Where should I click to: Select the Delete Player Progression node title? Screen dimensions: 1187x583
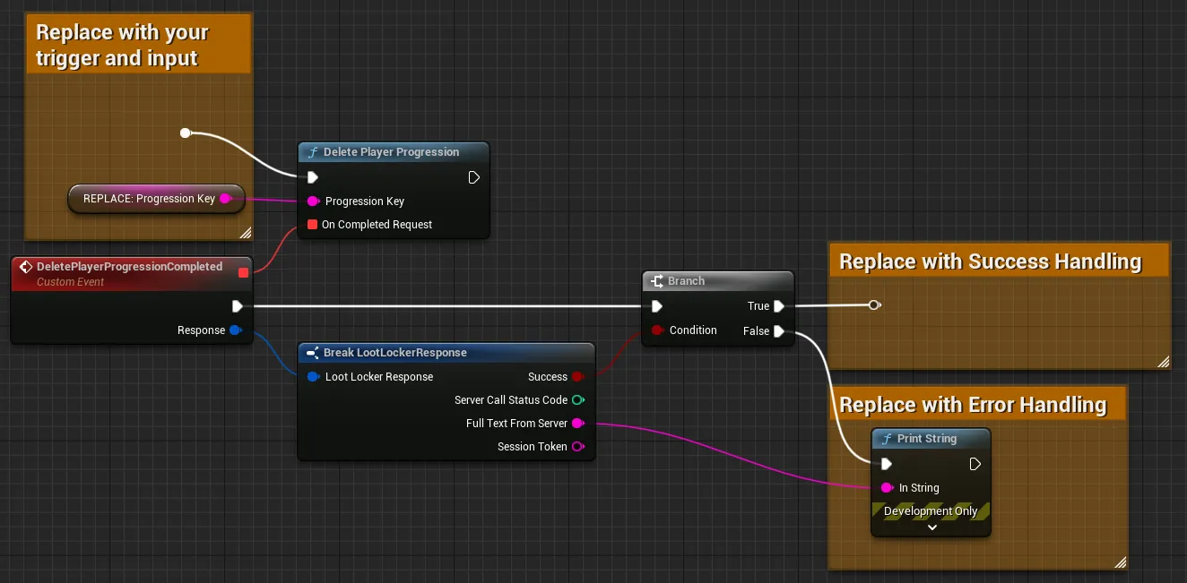pos(391,152)
